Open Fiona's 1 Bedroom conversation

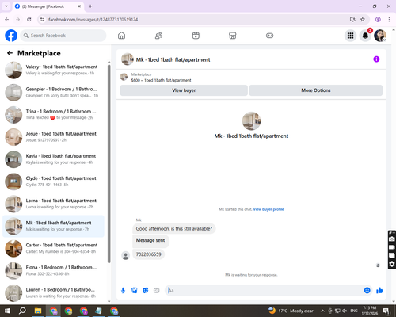54,271
